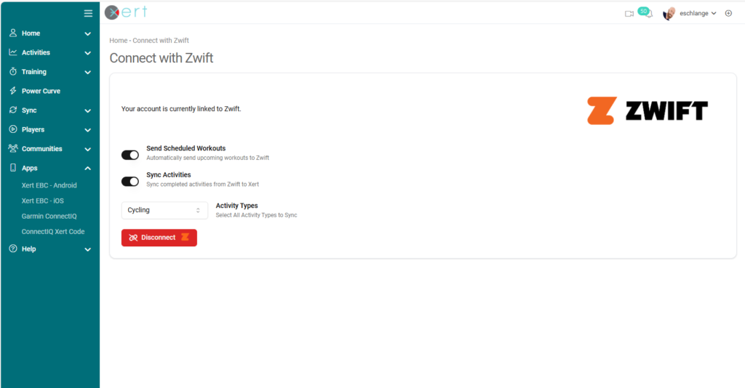Click the Activities chart icon
Viewport: 745px width, 388px height.
[x=13, y=52]
